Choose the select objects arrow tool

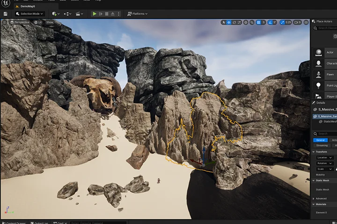click(x=224, y=22)
